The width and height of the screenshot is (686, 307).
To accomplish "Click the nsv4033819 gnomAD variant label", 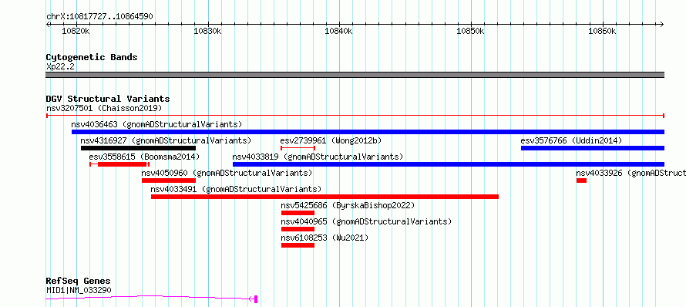I will [x=318, y=157].
